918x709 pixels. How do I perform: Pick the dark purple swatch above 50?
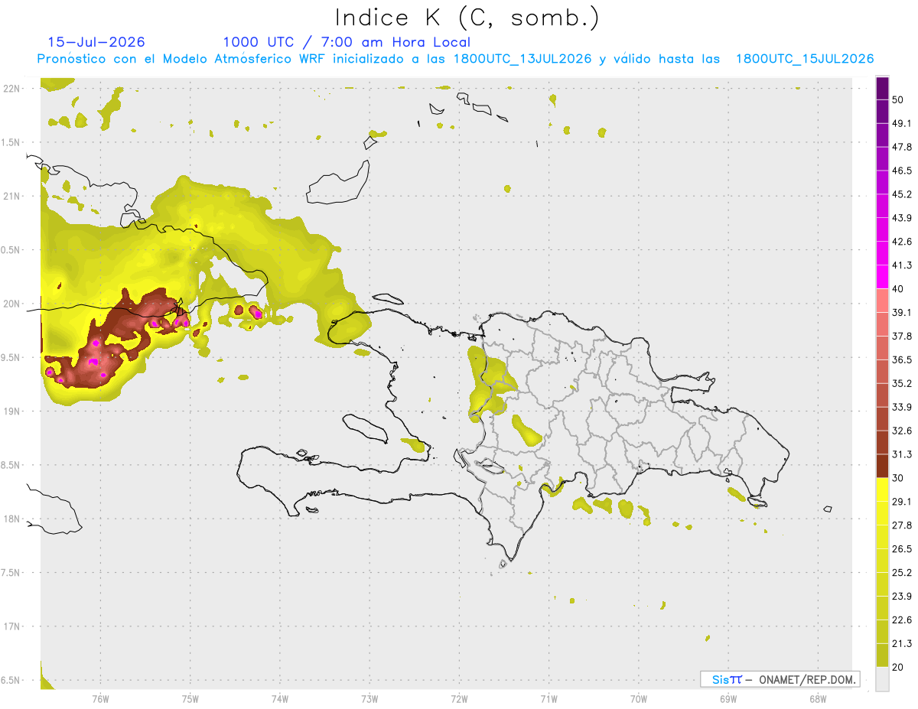tap(883, 88)
